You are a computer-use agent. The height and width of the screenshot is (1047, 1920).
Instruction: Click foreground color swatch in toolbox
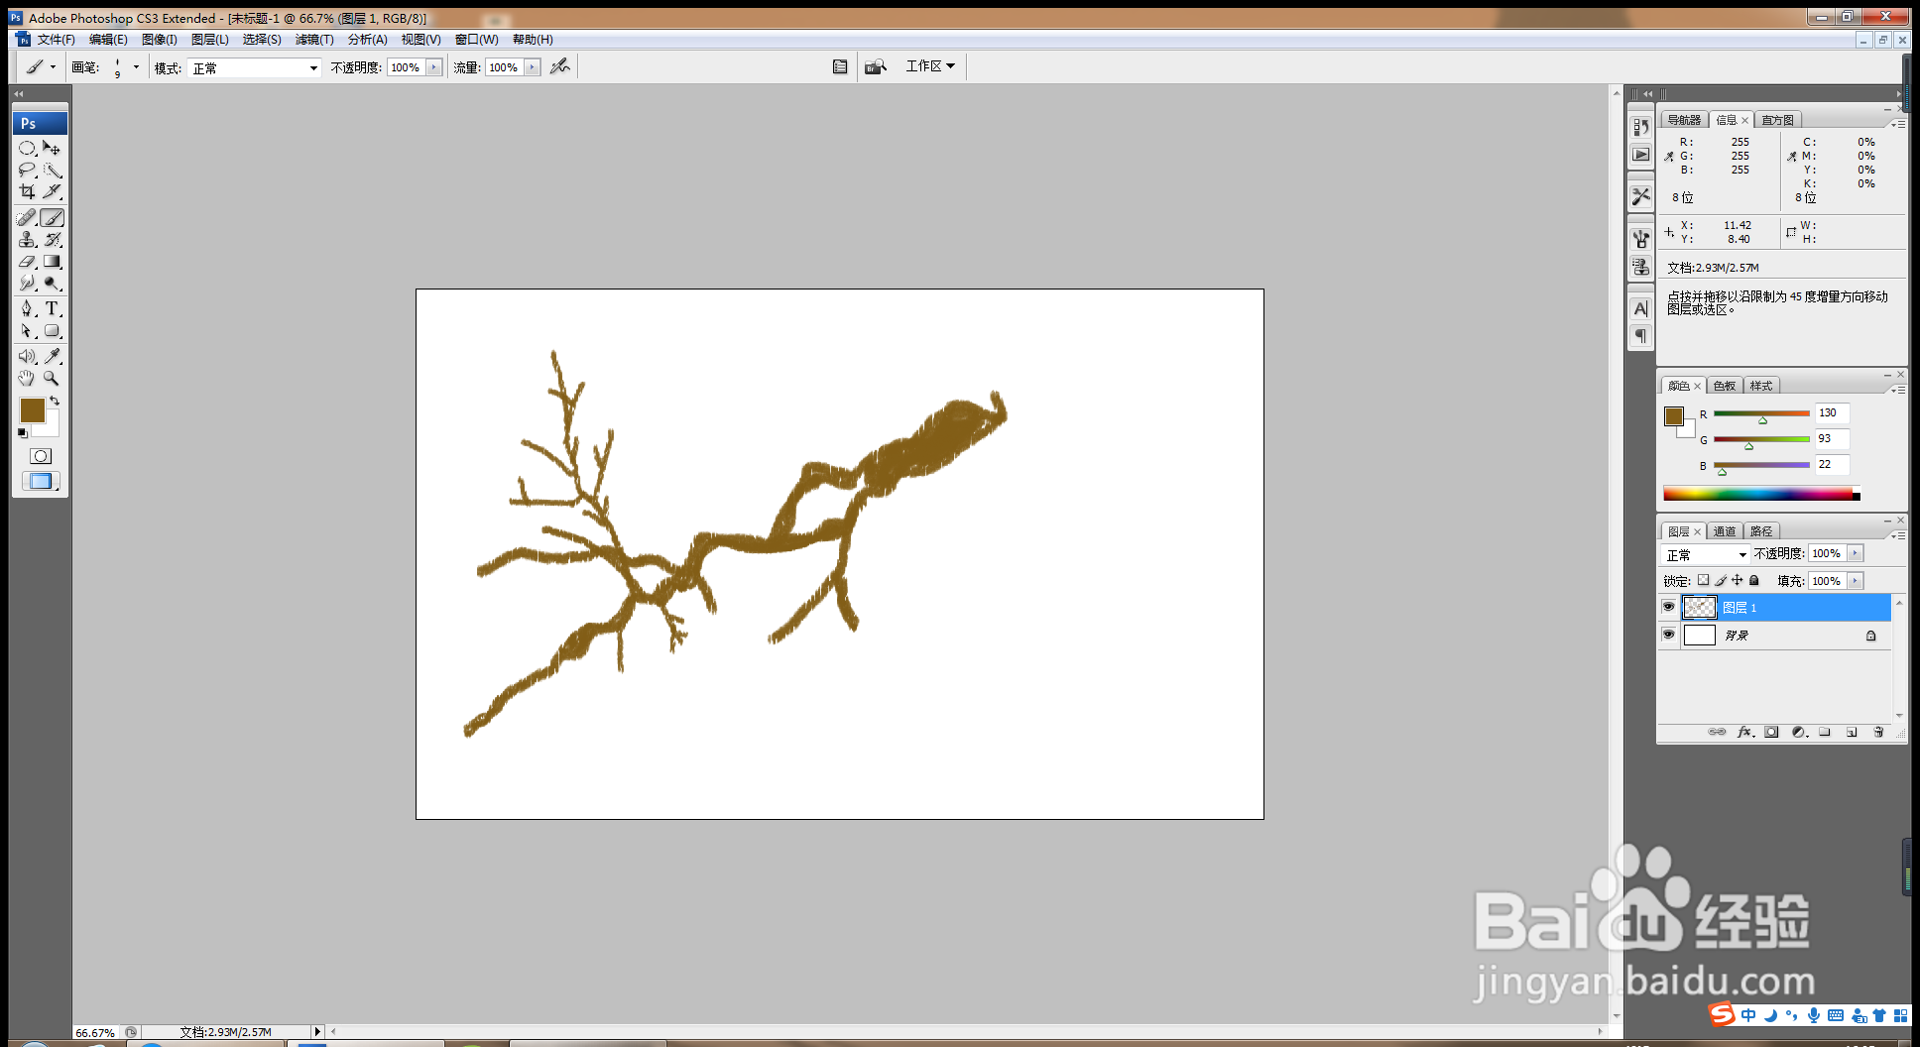point(33,410)
